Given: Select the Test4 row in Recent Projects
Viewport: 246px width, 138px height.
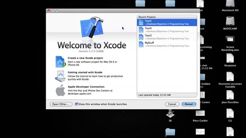Looking at the screenshot, I should pyautogui.click(x=167, y=30).
